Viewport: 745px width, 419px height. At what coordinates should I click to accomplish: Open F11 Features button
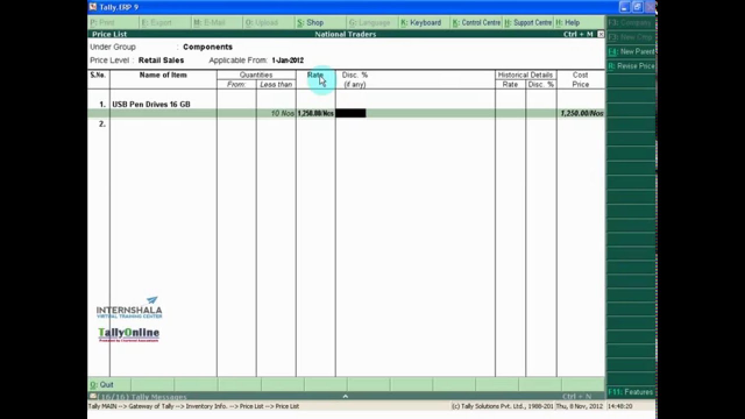point(631,392)
